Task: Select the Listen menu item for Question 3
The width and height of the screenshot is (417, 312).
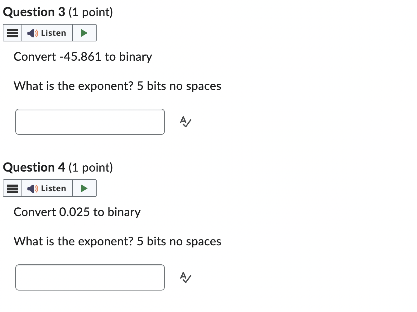Action: [47, 33]
